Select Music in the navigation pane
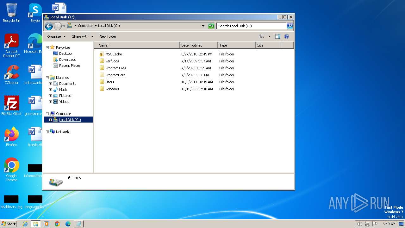 click(x=63, y=90)
